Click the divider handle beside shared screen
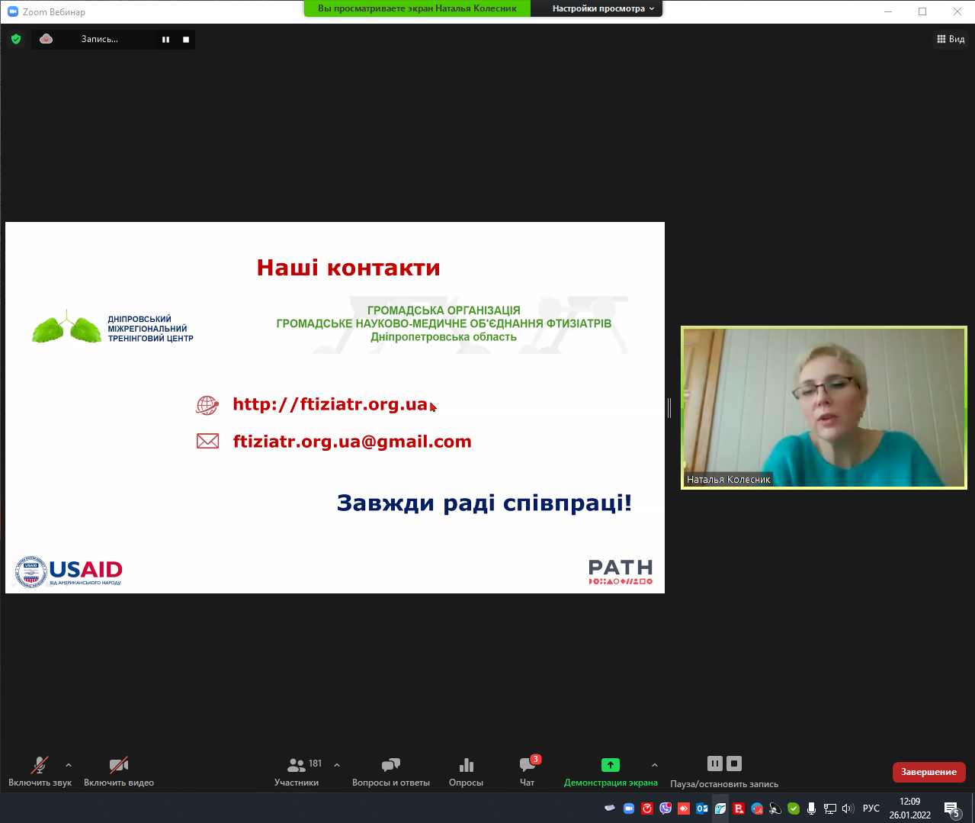This screenshot has width=975, height=823. coord(669,408)
